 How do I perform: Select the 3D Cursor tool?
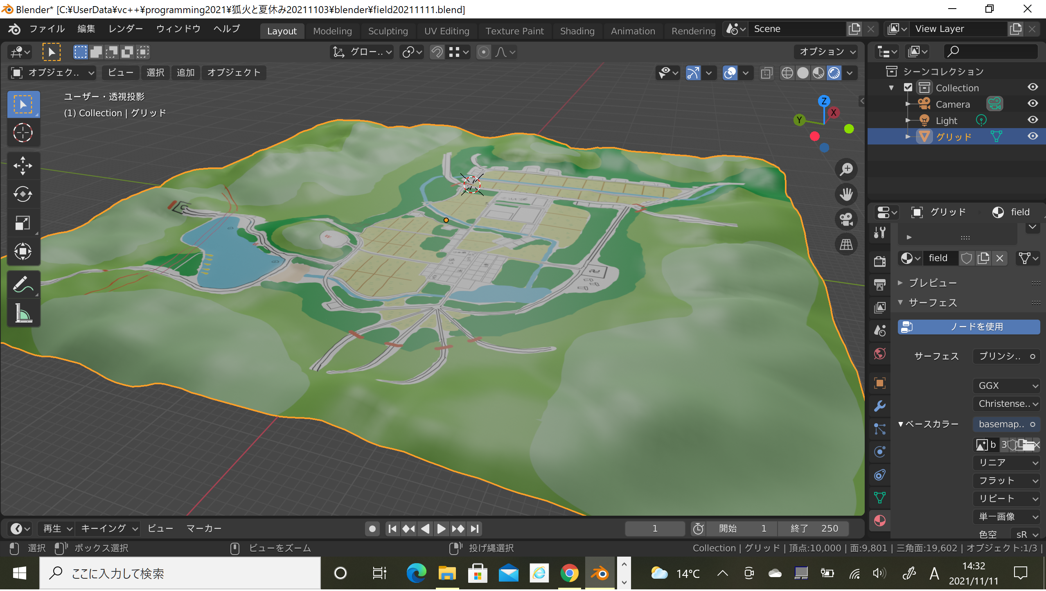coord(23,133)
